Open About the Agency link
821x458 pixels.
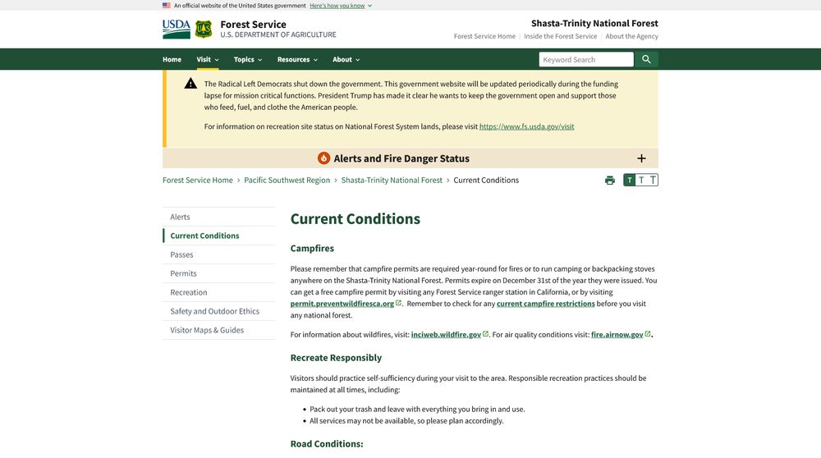[x=631, y=36]
